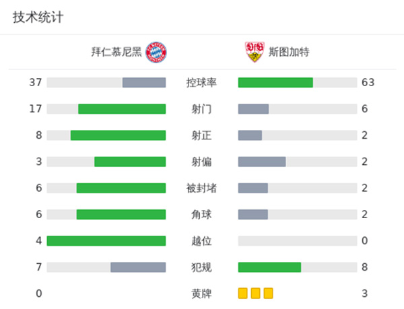Click Stuttgart's empty offside bar
The width and height of the screenshot is (404, 309).
(298, 241)
